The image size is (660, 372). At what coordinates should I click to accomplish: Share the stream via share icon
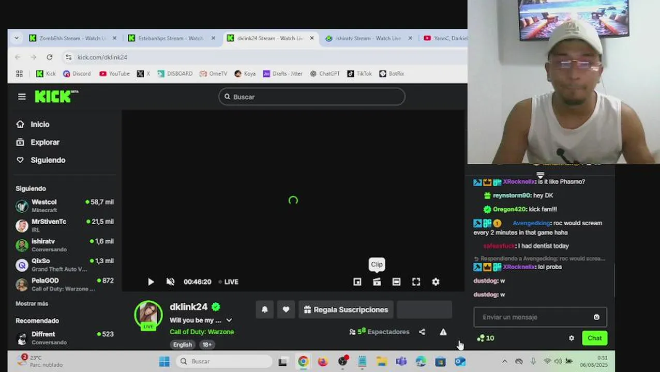click(x=422, y=332)
